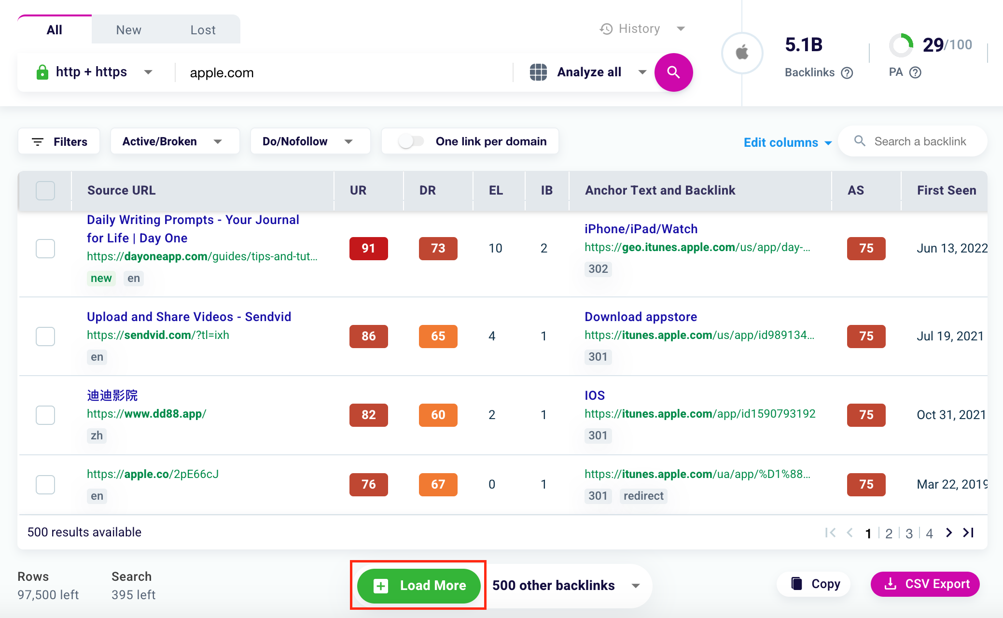Viewport: 1003px width, 618px height.
Task: Go to next page arrow
Action: (949, 533)
